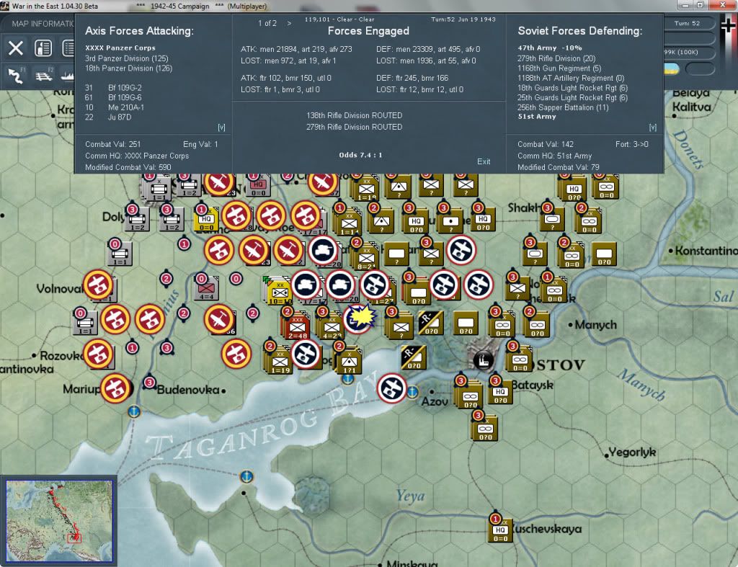738x567 pixels.
Task: Select the Soviet counter labeled 1?1
Action: coord(349,361)
